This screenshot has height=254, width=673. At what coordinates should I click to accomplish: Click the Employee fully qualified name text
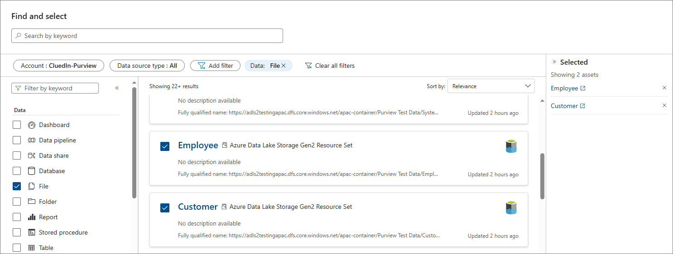pyautogui.click(x=308, y=174)
